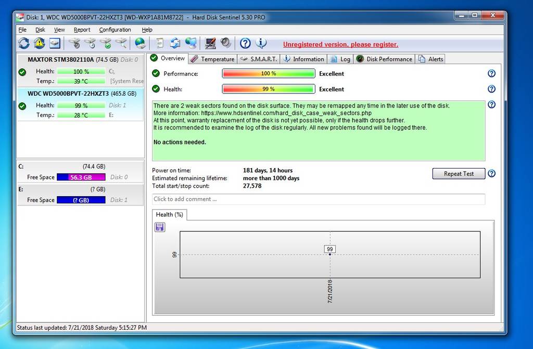Click MAXTOR Health 100 % green bar

pos(81,72)
